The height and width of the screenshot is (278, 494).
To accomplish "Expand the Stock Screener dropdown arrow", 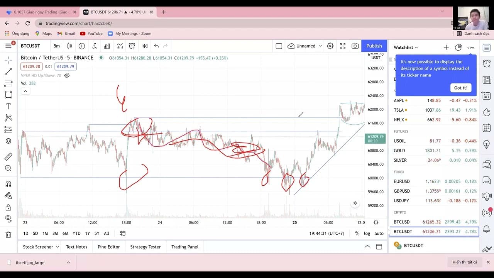I will 58,247.
